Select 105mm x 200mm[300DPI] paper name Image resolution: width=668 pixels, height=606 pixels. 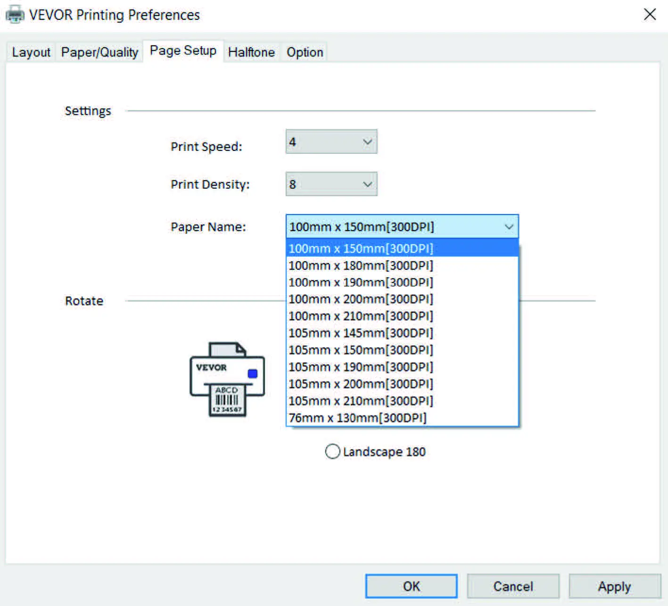402,384
